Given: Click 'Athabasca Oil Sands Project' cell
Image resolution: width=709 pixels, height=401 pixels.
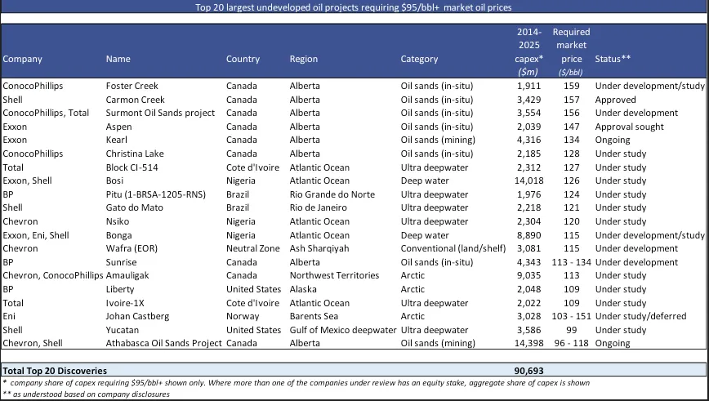Looking at the screenshot, I should [x=163, y=343].
